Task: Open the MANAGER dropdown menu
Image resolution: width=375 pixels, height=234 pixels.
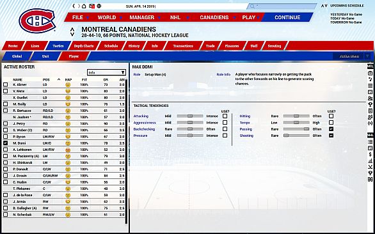Action: pos(145,17)
